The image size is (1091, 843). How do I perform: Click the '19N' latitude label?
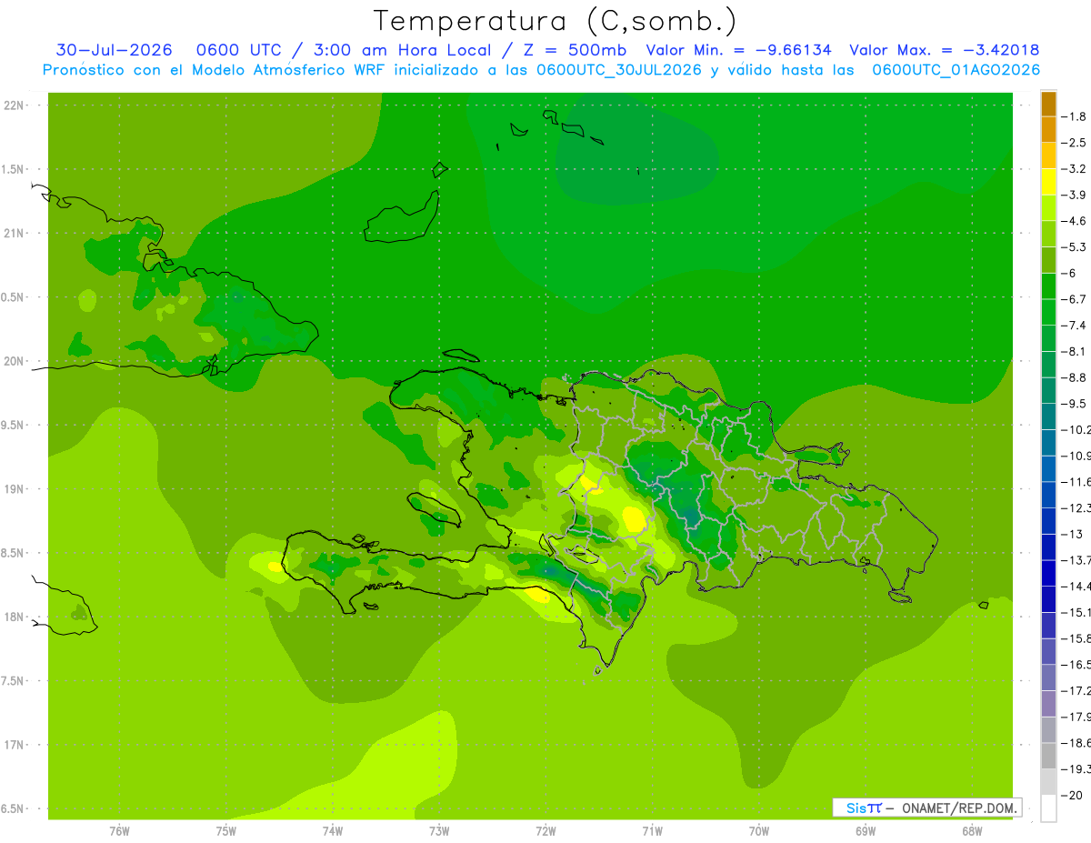[15, 489]
